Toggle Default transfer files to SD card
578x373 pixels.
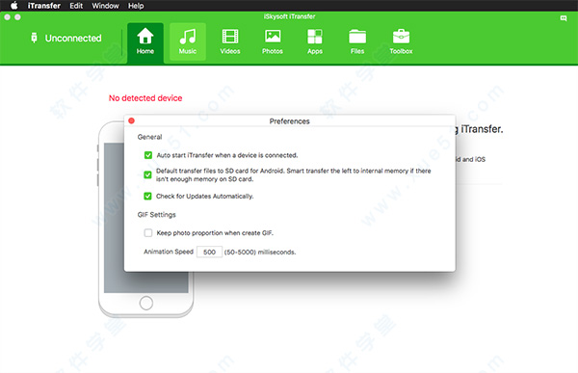(147, 174)
